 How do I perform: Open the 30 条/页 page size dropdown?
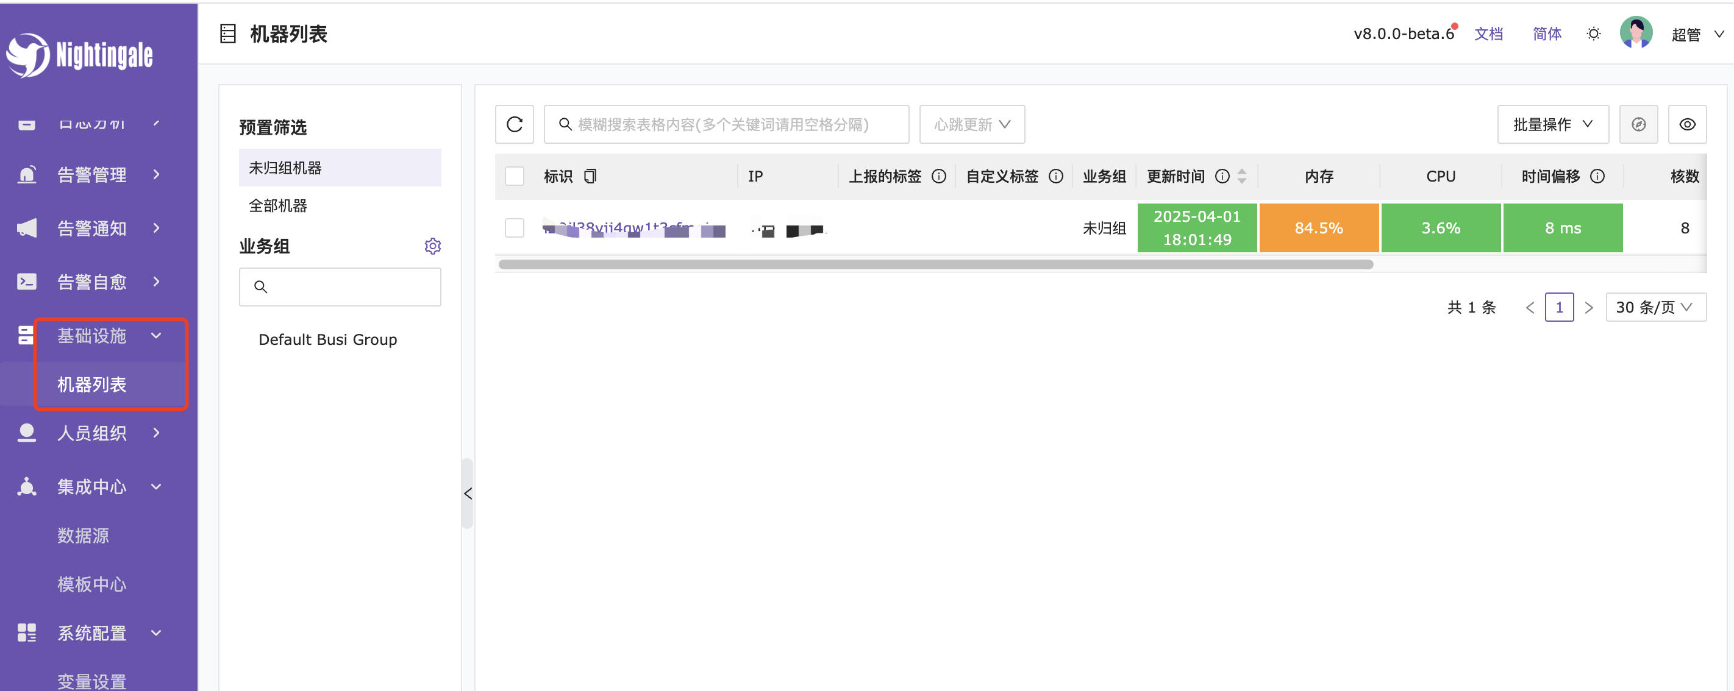pyautogui.click(x=1655, y=308)
